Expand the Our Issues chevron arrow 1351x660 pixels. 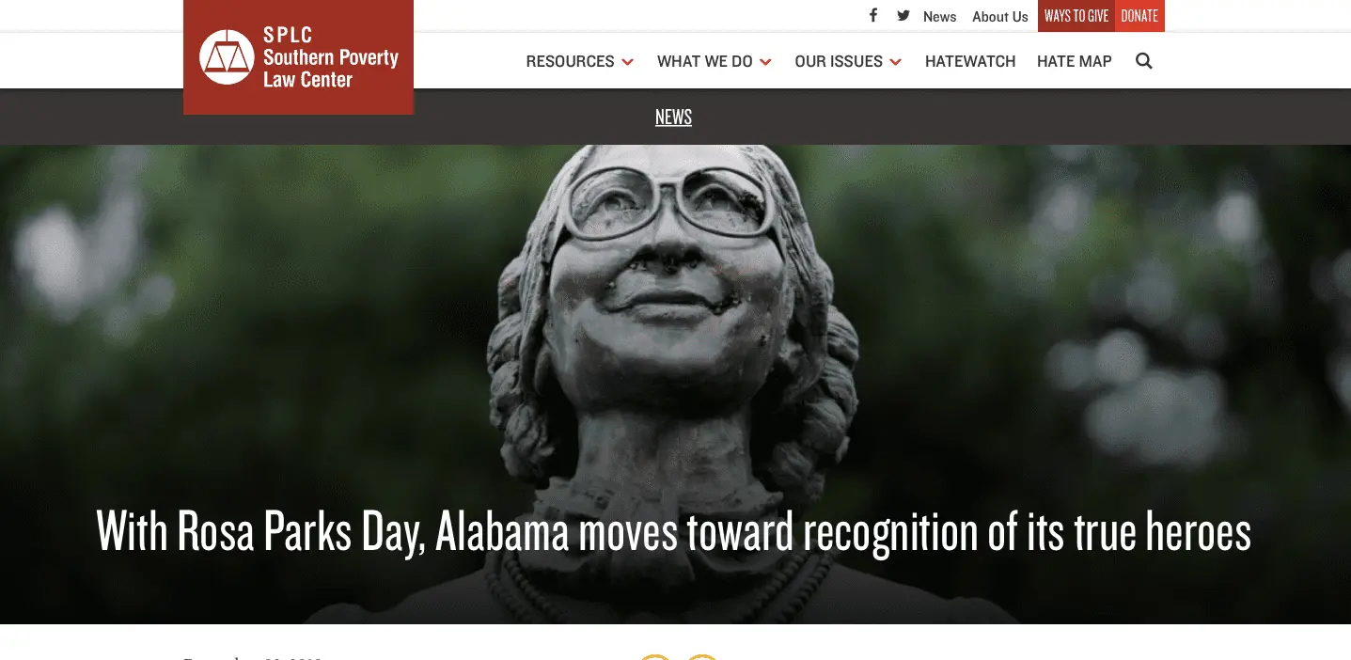pyautogui.click(x=896, y=62)
